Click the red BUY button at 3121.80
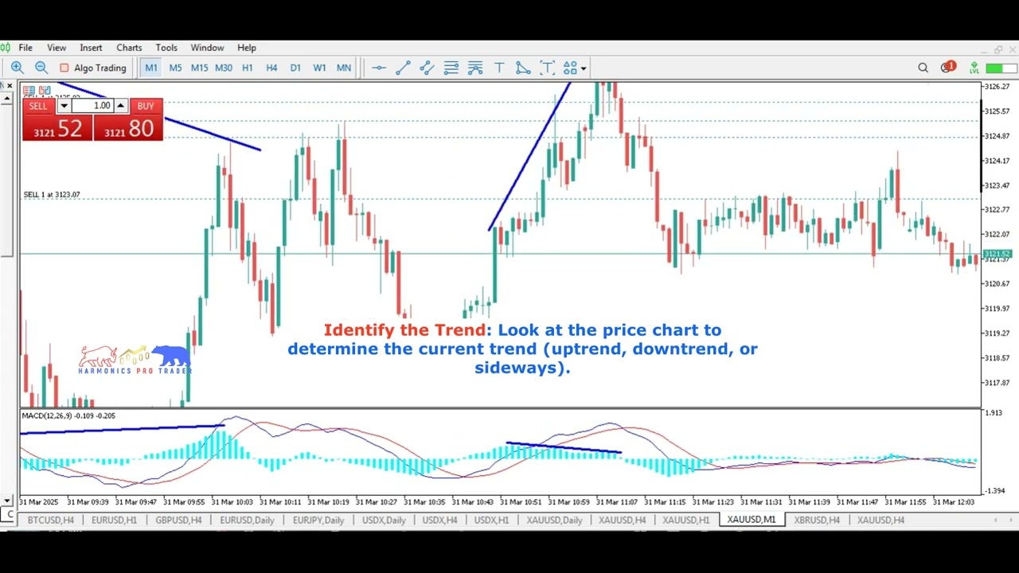 point(128,128)
